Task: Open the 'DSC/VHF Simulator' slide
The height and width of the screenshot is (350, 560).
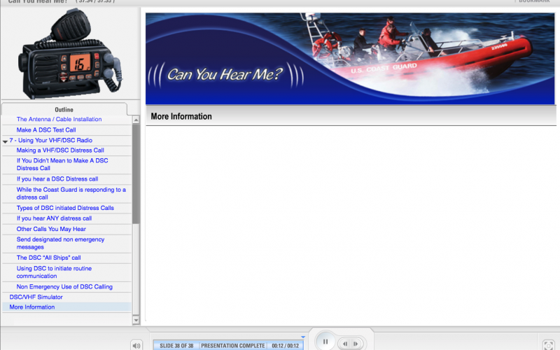Action: 36,297
